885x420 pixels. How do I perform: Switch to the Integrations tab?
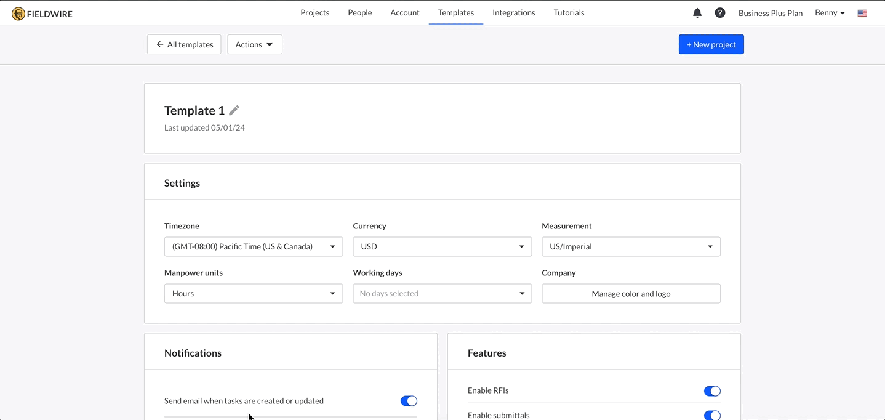[x=513, y=12]
